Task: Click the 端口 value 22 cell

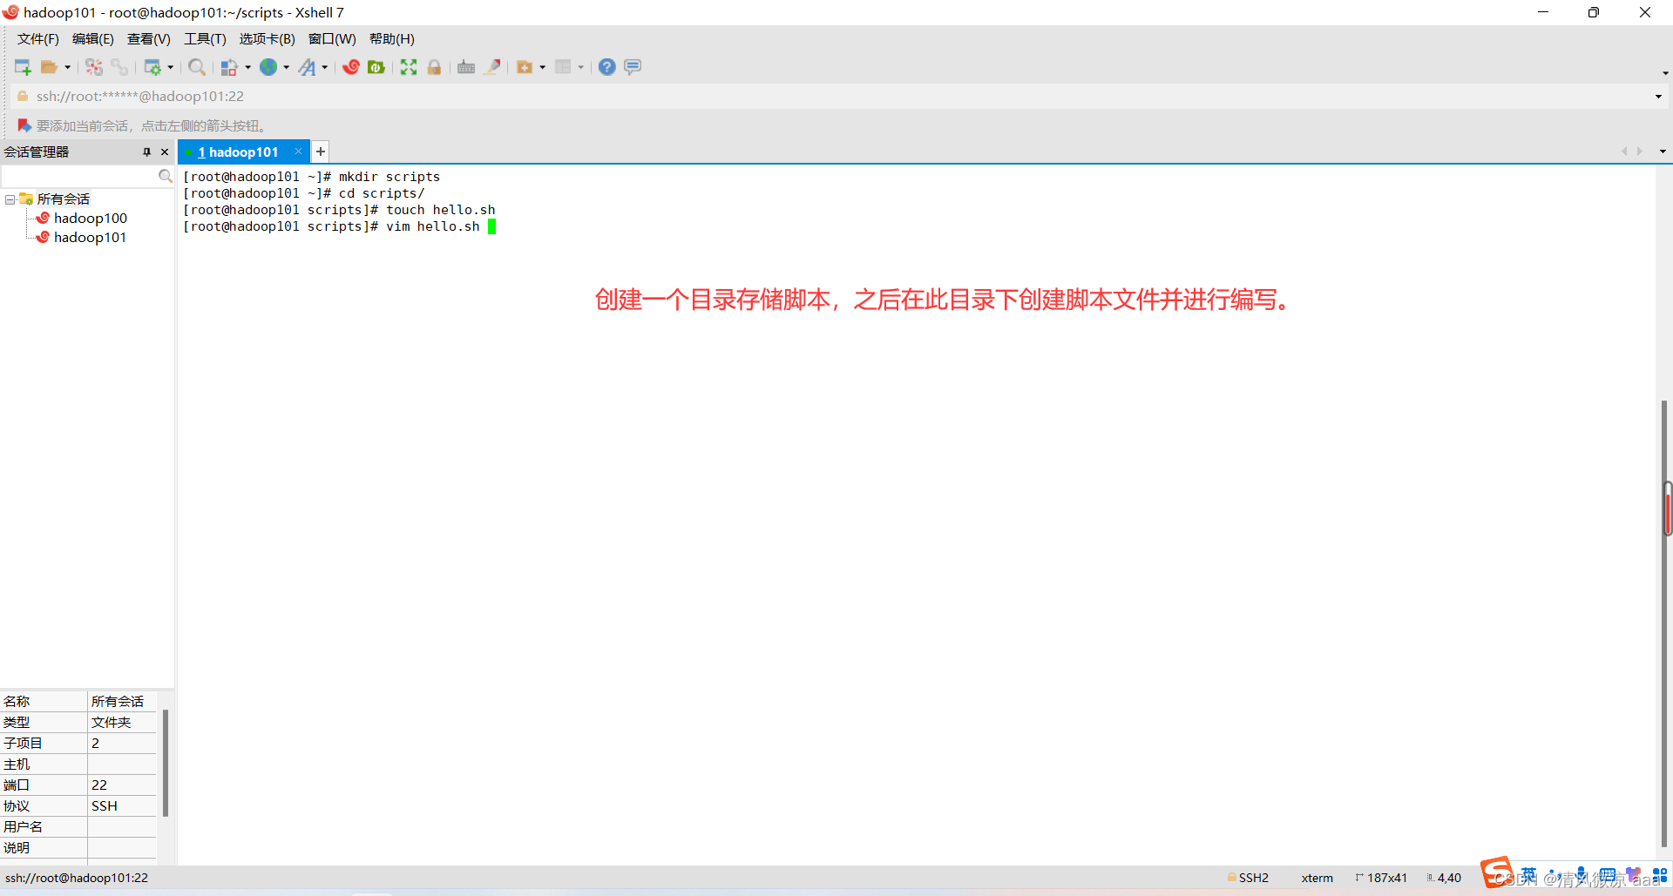Action: [122, 785]
